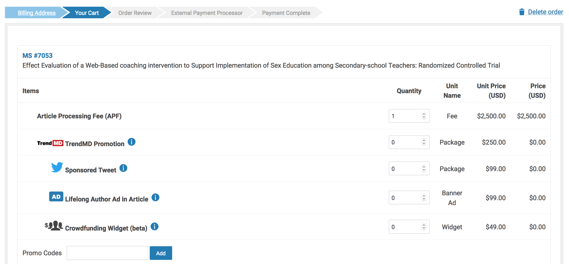The image size is (569, 264).
Task: Click the TrendMD logo
Action: [x=50, y=143]
